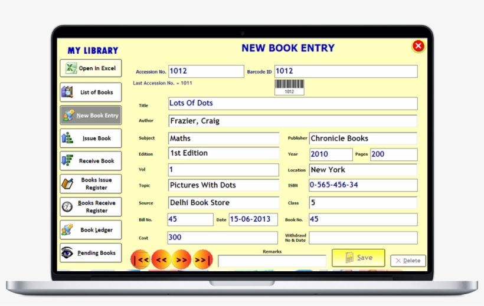
Task: Click the book icon on Books Issue Register
Action: pos(67,184)
